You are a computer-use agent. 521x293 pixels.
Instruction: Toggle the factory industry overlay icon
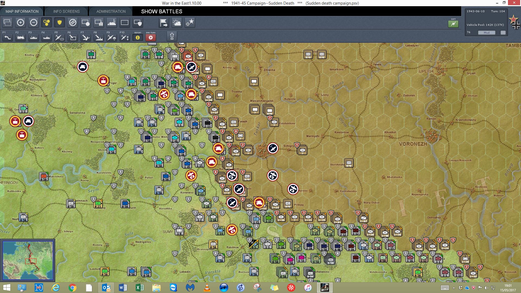coord(112,23)
